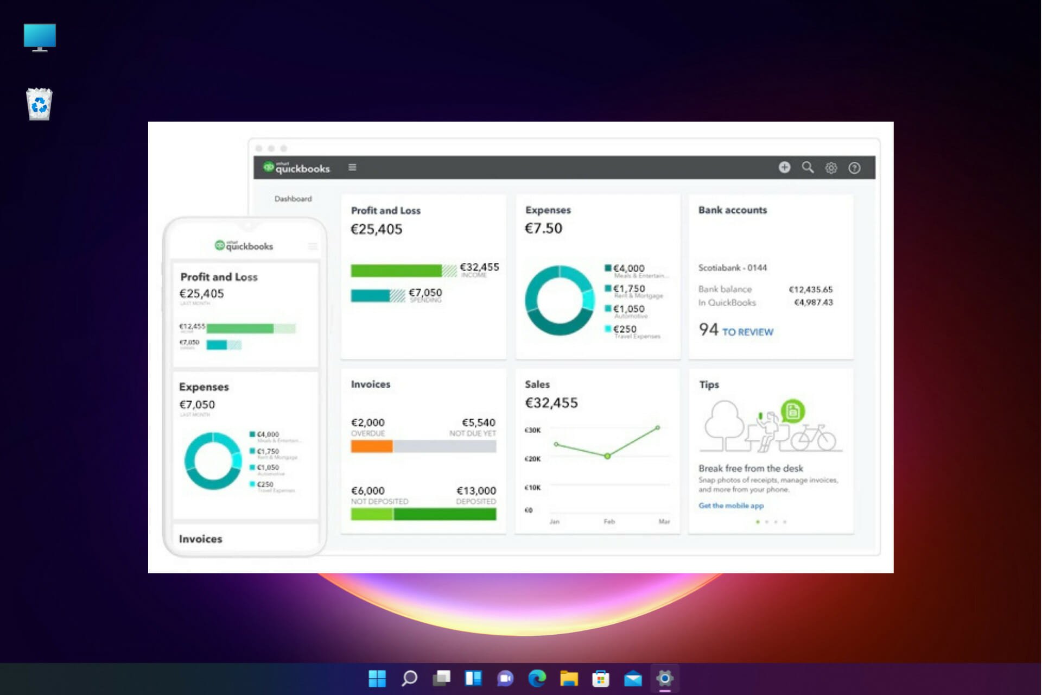Open the Mail app in the taskbar

[x=633, y=679]
